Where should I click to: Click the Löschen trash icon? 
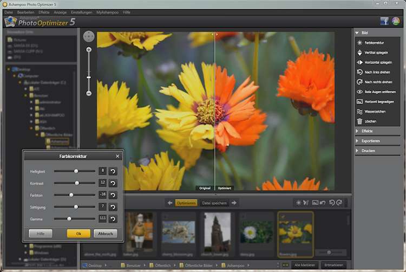click(x=359, y=121)
